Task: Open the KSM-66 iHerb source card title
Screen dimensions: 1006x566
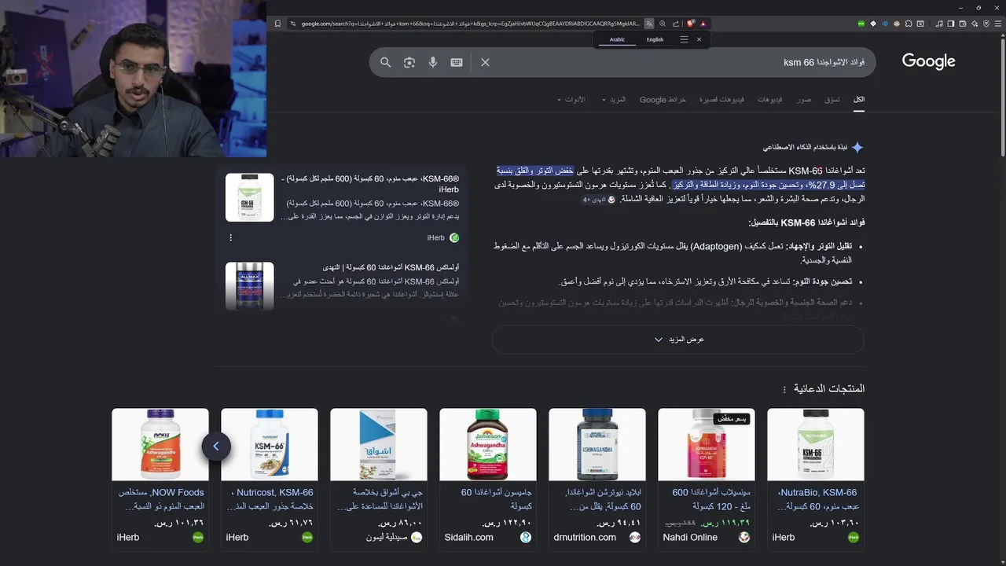Action: pyautogui.click(x=370, y=184)
